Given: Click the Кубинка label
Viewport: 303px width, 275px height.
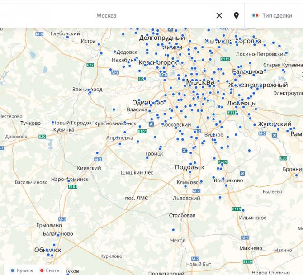Looking at the screenshot, I should pos(64,130).
